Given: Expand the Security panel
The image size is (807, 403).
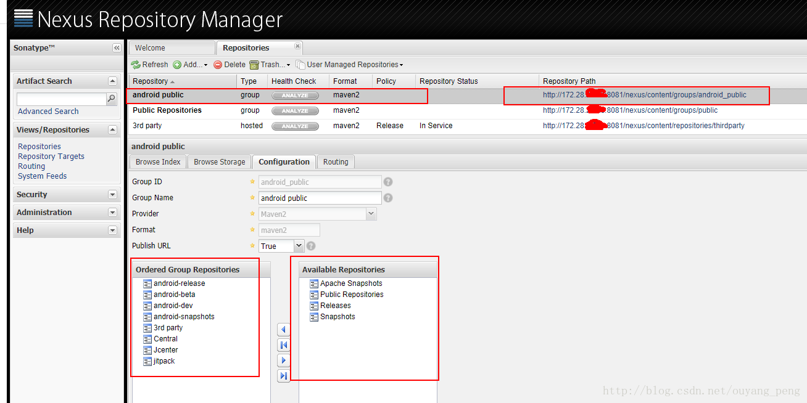Looking at the screenshot, I should (x=112, y=195).
